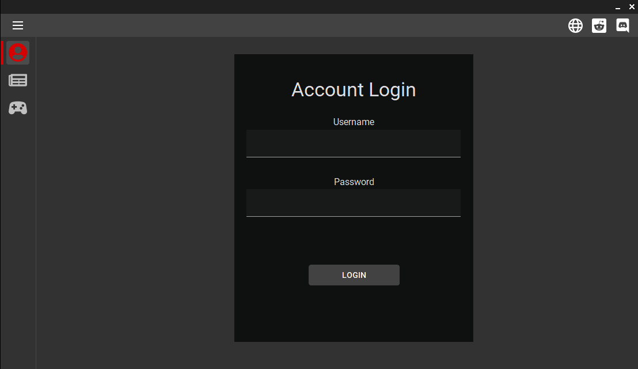
Task: Click blank login card area below LOGIN
Action: [x=353, y=314]
